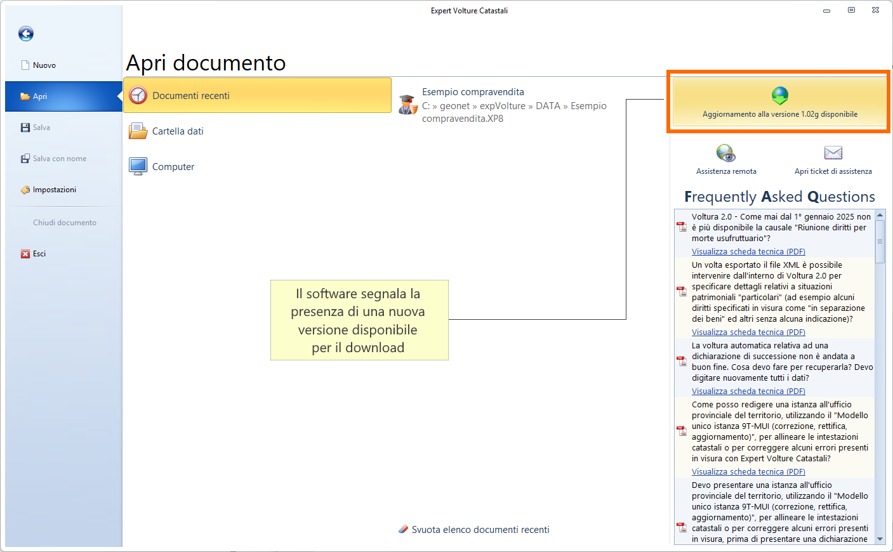Click the open folder icon beside Apri
This screenshot has width=893, height=552.
(x=25, y=96)
